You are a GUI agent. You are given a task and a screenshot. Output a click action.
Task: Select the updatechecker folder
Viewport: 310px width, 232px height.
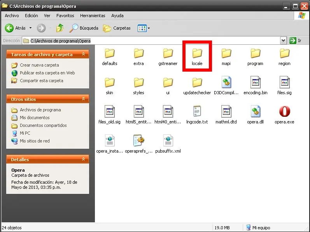point(197,86)
